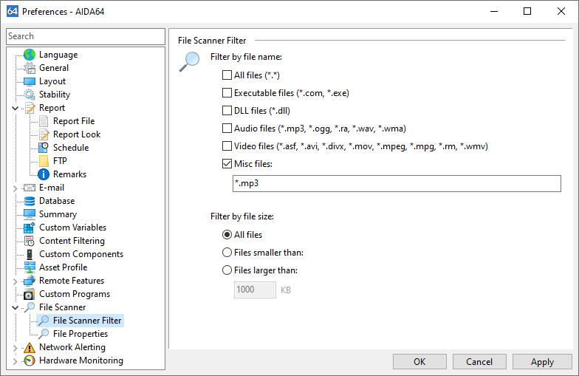Select the Asset Profile tree entry
The width and height of the screenshot is (579, 376).
pos(64,267)
